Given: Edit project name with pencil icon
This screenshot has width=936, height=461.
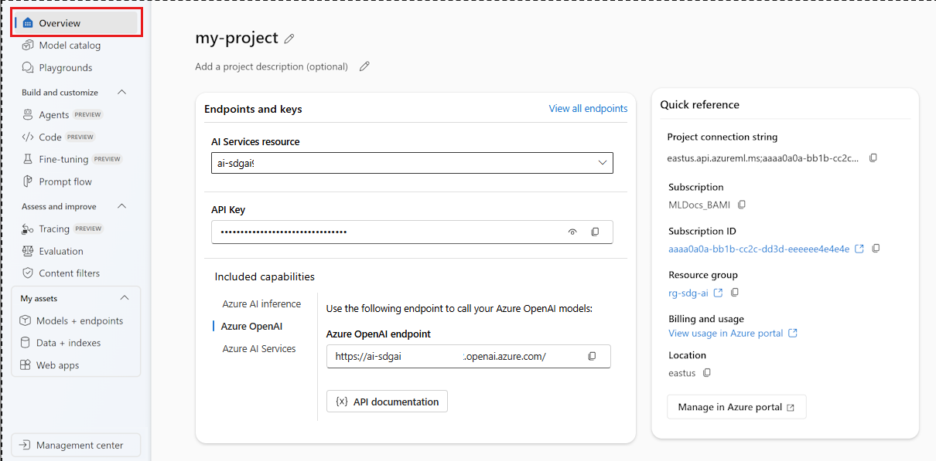Looking at the screenshot, I should point(289,38).
